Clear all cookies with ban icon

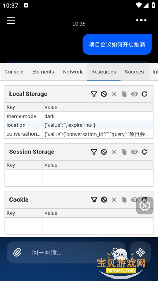point(104,200)
